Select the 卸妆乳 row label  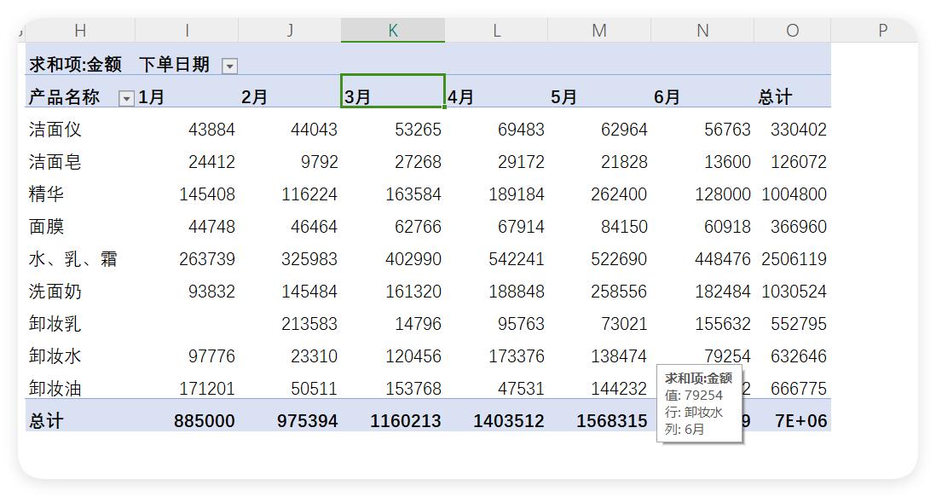tap(55, 323)
